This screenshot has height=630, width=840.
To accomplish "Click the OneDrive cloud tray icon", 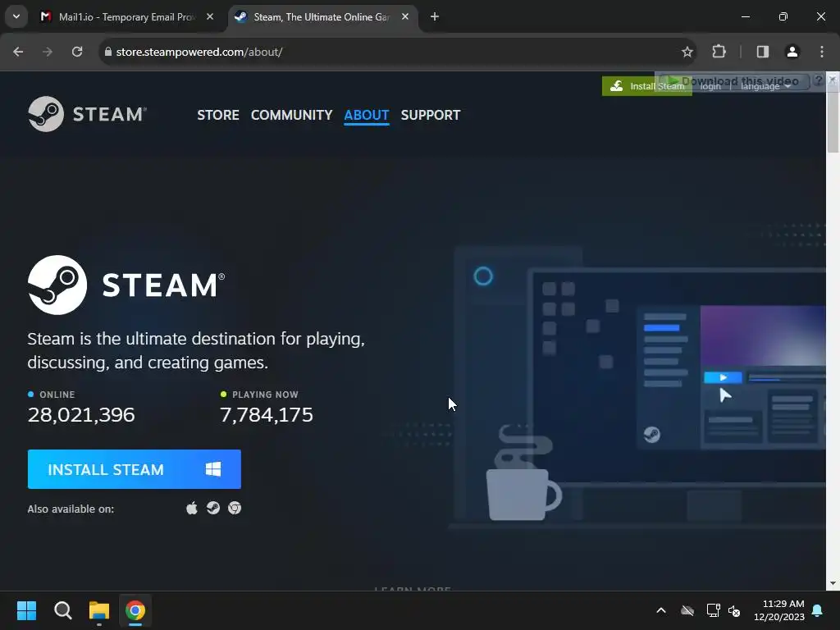I will (687, 610).
